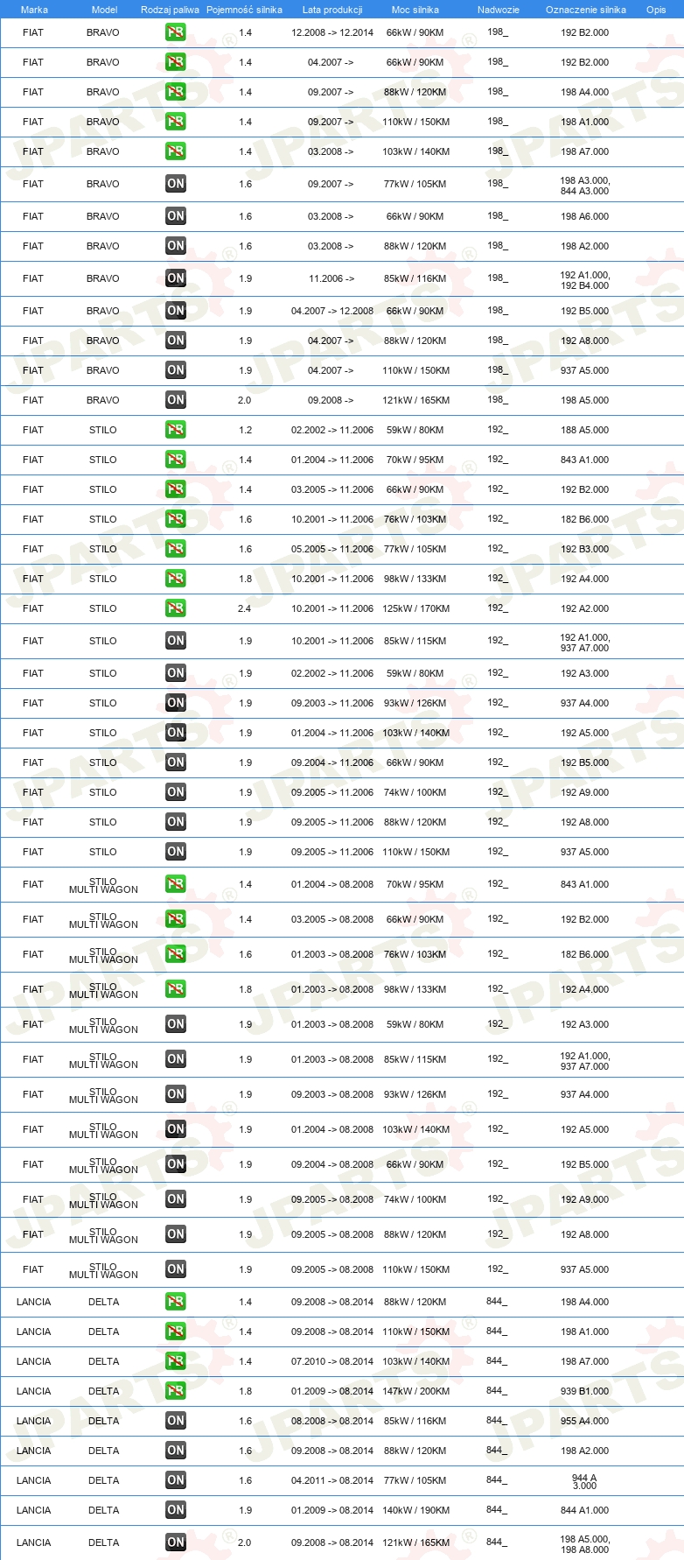Click the diesel ON icon in the Bravo 2.0 121kW row
The width and height of the screenshot is (684, 1560).
click(x=176, y=400)
